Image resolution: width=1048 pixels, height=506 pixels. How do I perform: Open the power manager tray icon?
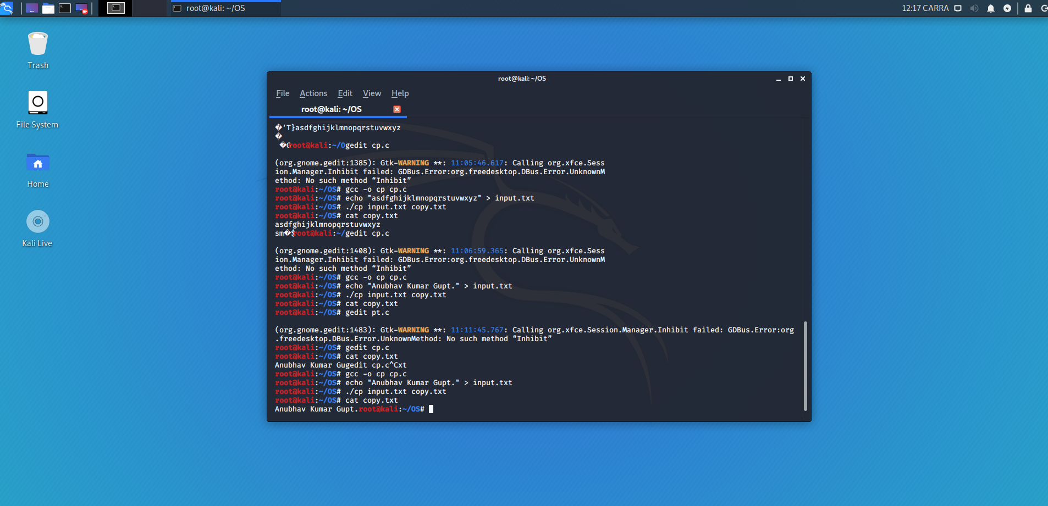pos(1008,8)
